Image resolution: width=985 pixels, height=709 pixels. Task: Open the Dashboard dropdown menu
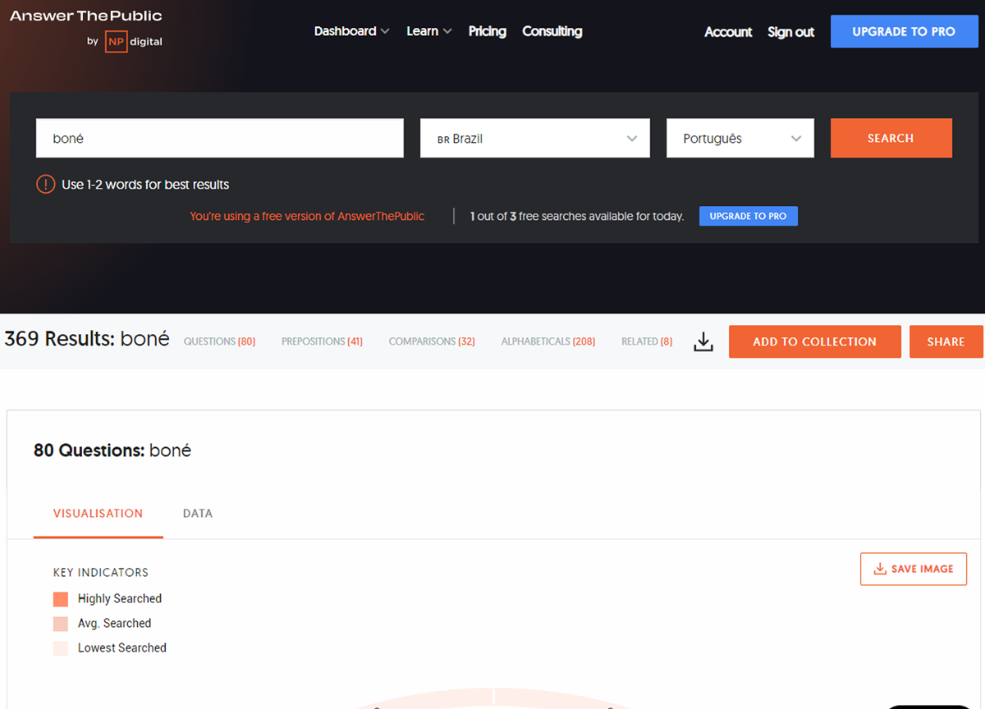point(351,31)
